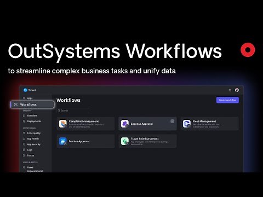The height and width of the screenshot is (197, 263).
Task: Click the Invoice Approval workflow icon
Action: click(62, 141)
